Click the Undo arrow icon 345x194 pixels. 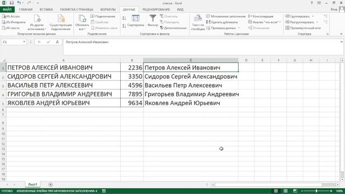coord(19,3)
